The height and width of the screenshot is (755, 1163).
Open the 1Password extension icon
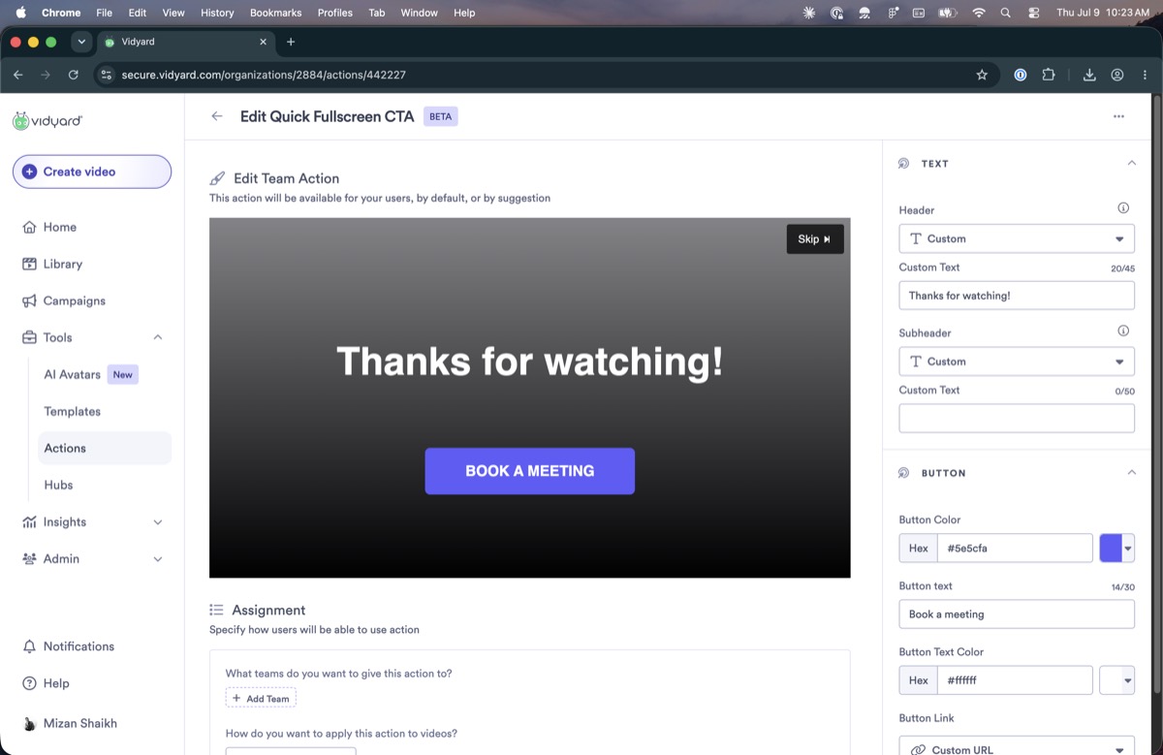1020,75
